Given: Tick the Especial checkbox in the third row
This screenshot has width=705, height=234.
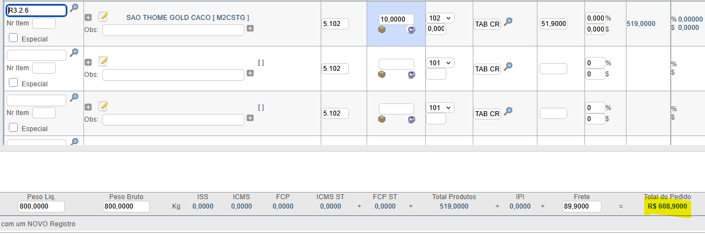Looking at the screenshot, I should tap(13, 128).
